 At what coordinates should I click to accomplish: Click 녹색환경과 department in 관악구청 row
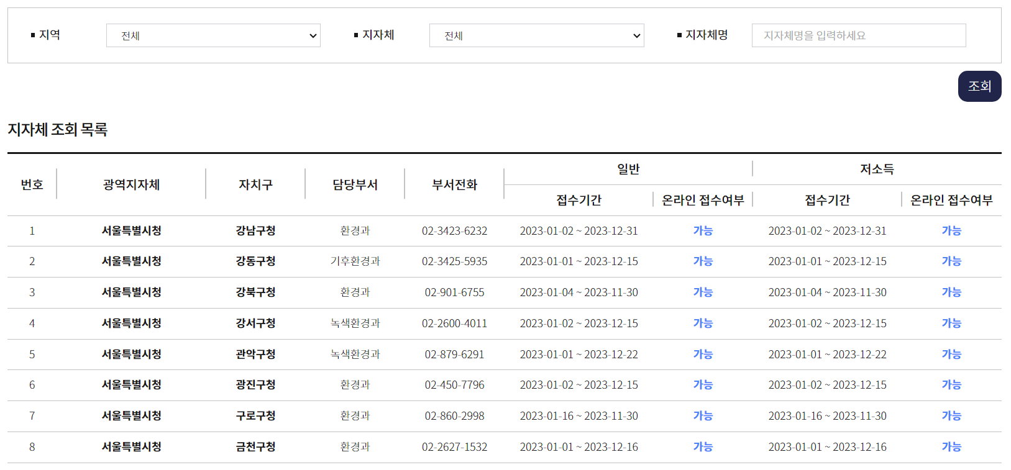click(x=355, y=355)
